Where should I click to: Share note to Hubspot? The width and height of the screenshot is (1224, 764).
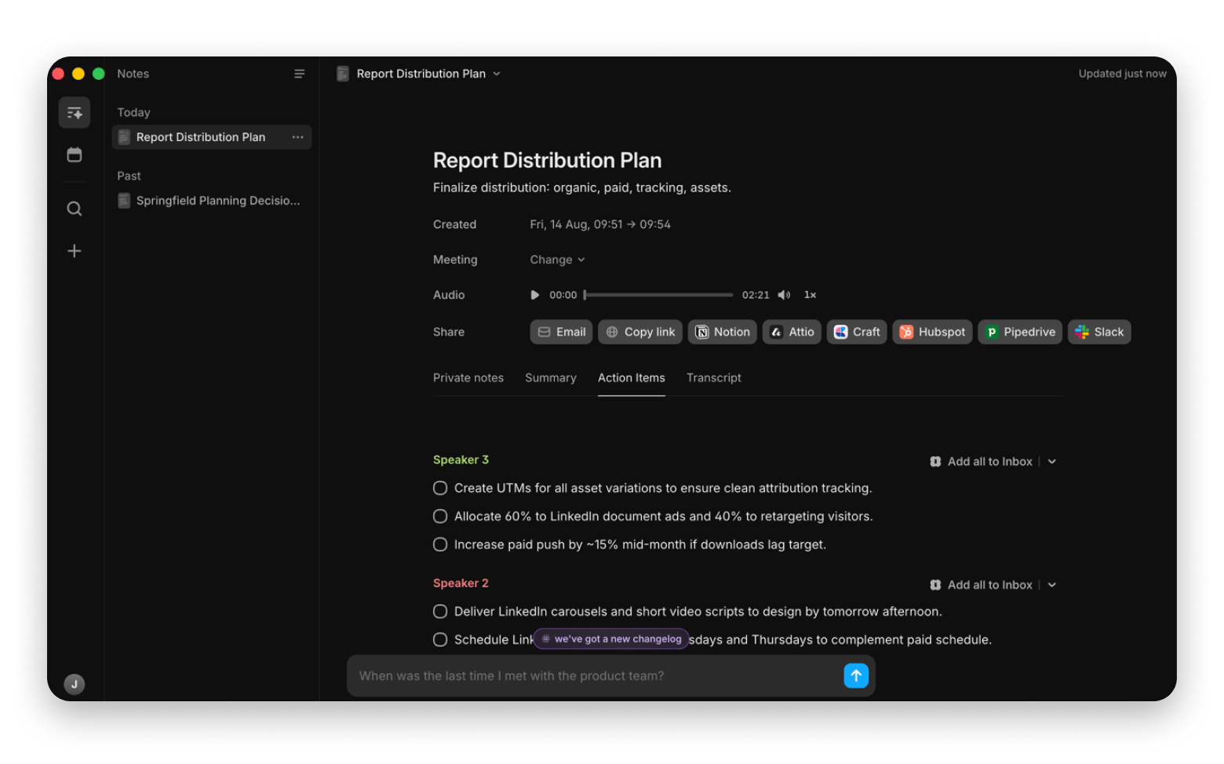coord(932,332)
